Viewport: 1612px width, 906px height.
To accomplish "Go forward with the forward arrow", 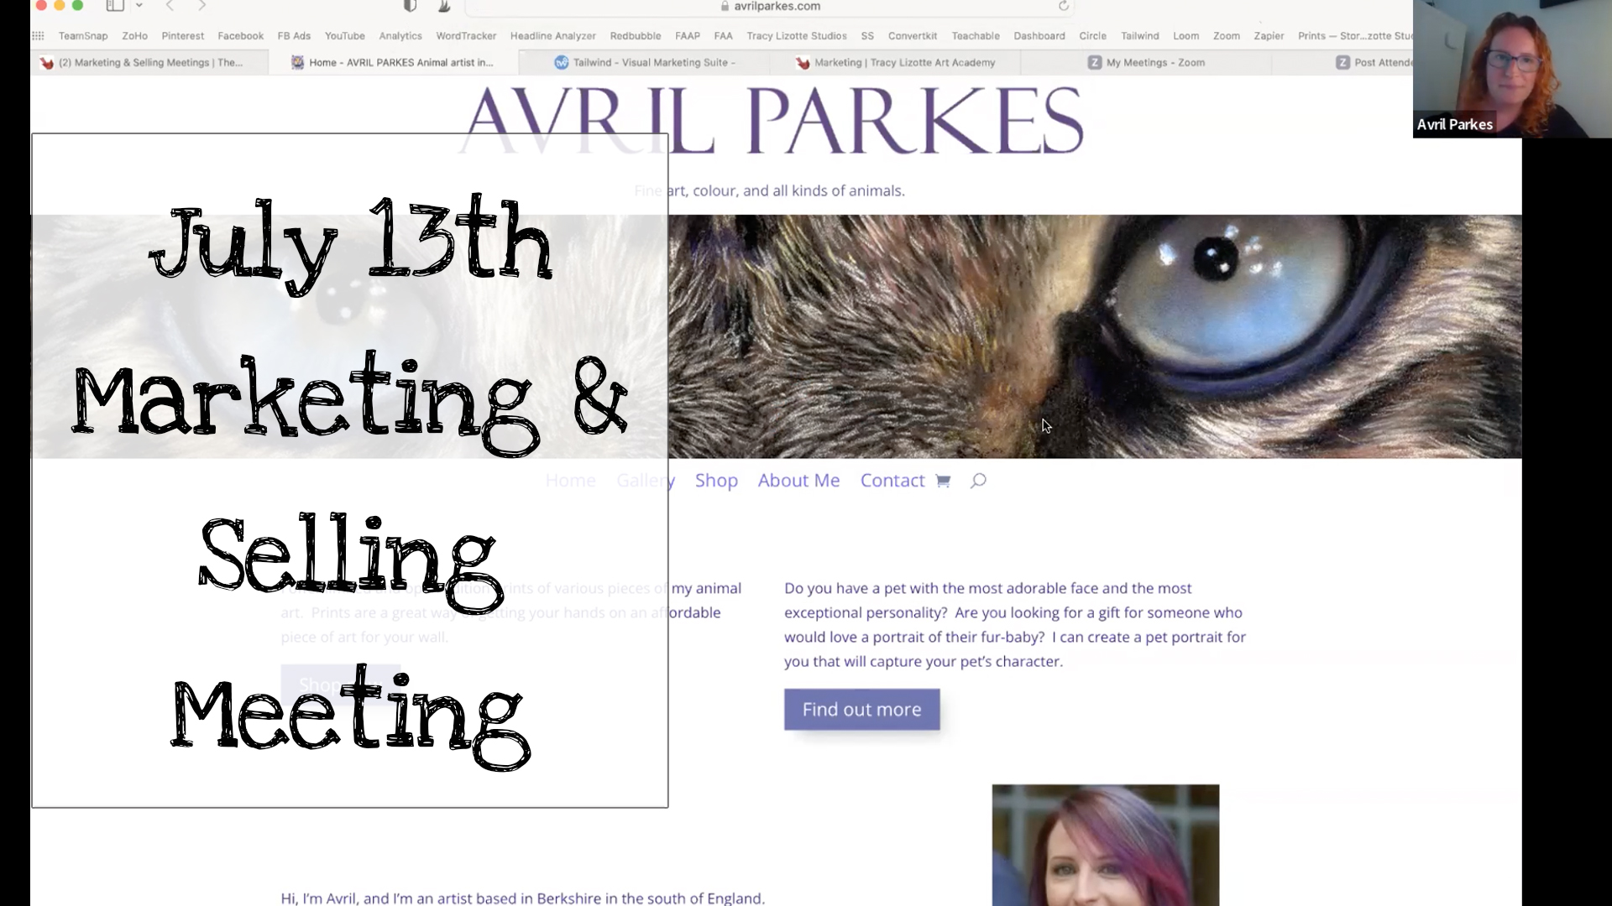I will 202,6.
